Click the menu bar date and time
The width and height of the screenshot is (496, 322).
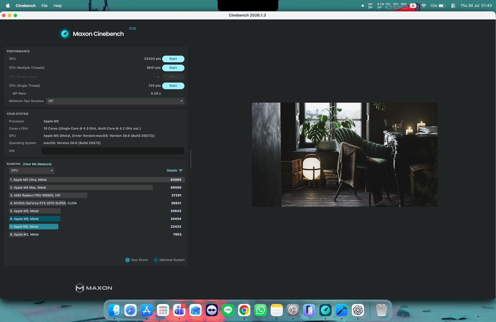click(x=476, y=5)
